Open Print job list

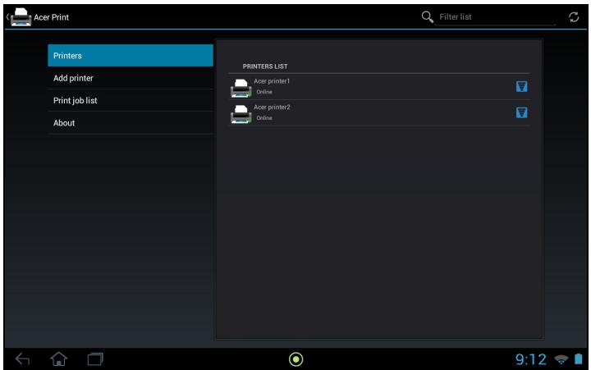pos(131,101)
